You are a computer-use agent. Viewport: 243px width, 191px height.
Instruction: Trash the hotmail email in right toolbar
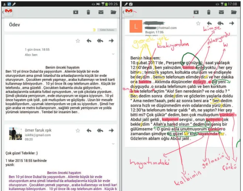[209, 12]
